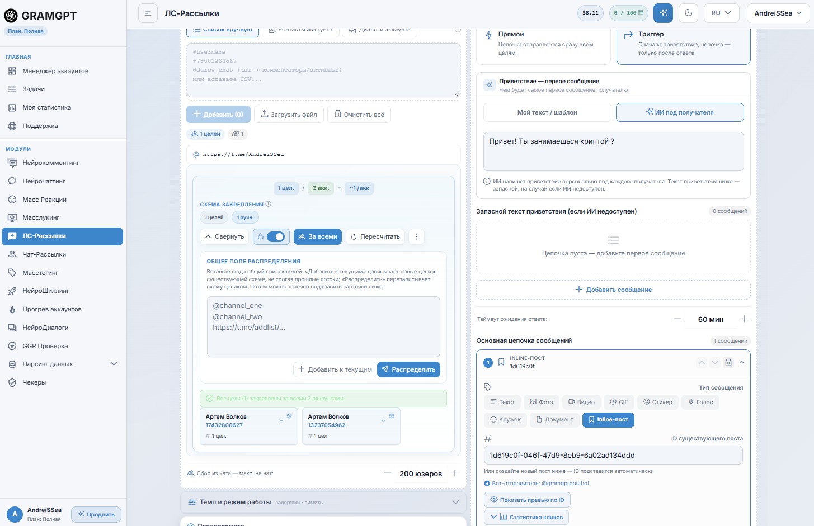
Task: Move message 1d619c0f down with arrow
Action: click(715, 362)
